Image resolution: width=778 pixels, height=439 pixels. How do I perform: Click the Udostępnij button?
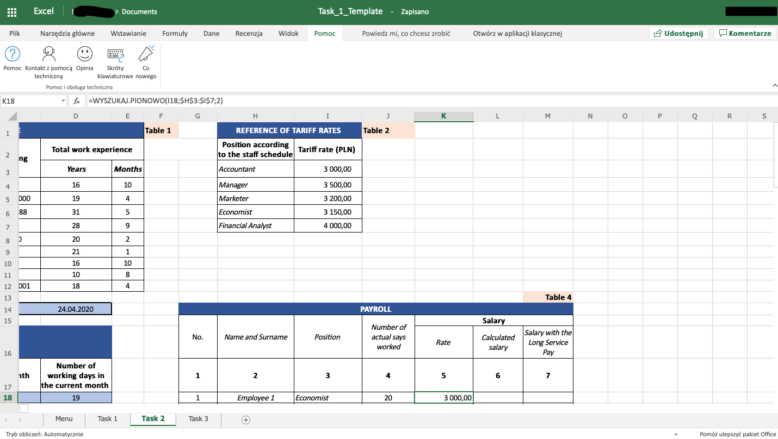tap(678, 33)
